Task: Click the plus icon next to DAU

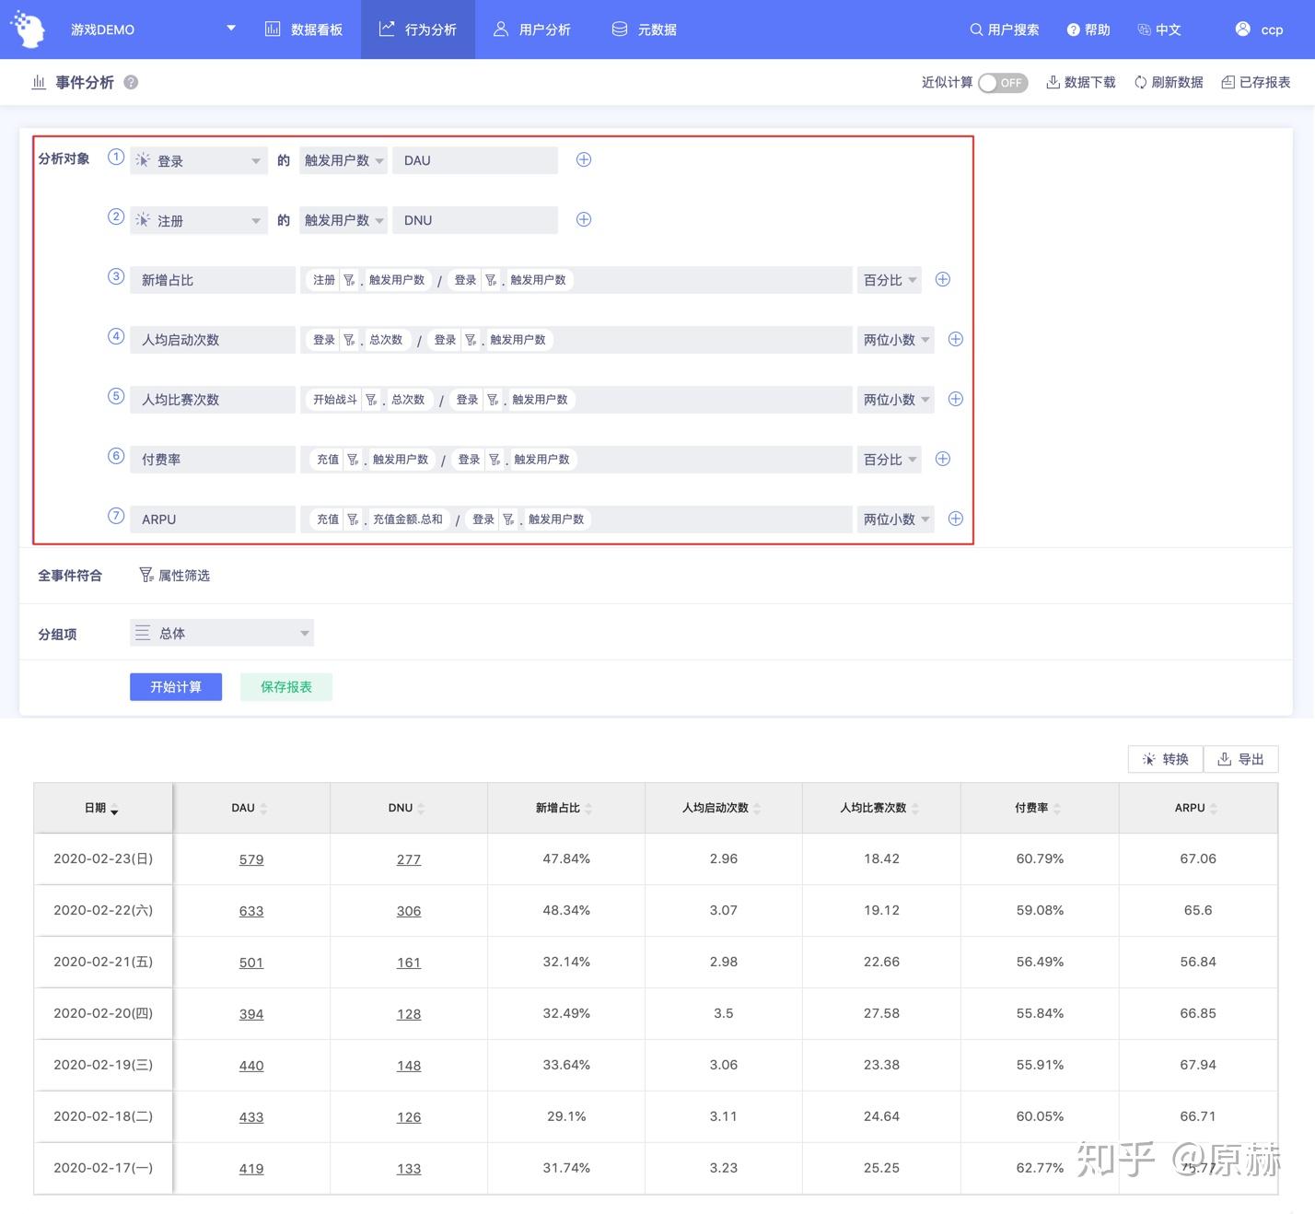Action: [x=584, y=160]
